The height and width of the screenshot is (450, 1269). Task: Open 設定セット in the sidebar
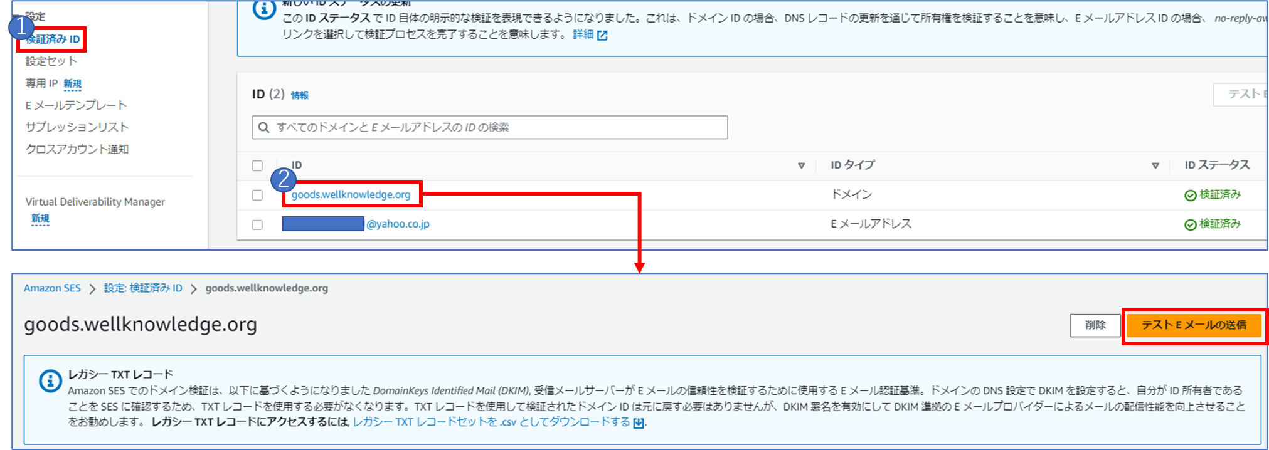click(51, 61)
